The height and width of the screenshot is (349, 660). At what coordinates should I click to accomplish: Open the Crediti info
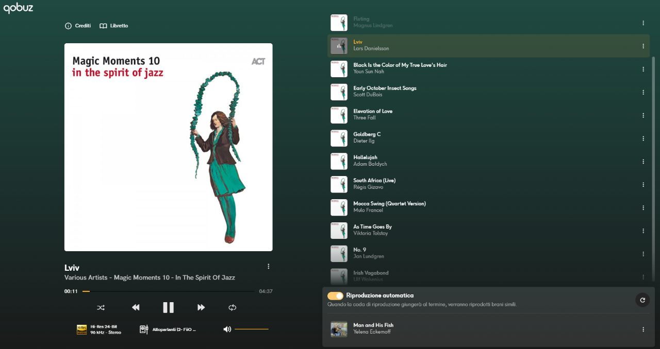[x=78, y=26]
